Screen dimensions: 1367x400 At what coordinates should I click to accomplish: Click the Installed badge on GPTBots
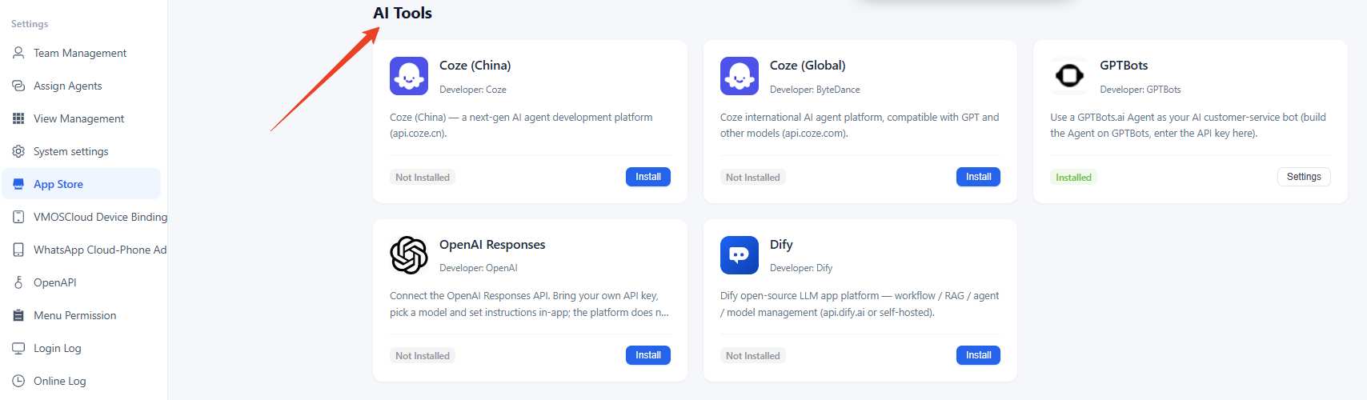[x=1073, y=178]
